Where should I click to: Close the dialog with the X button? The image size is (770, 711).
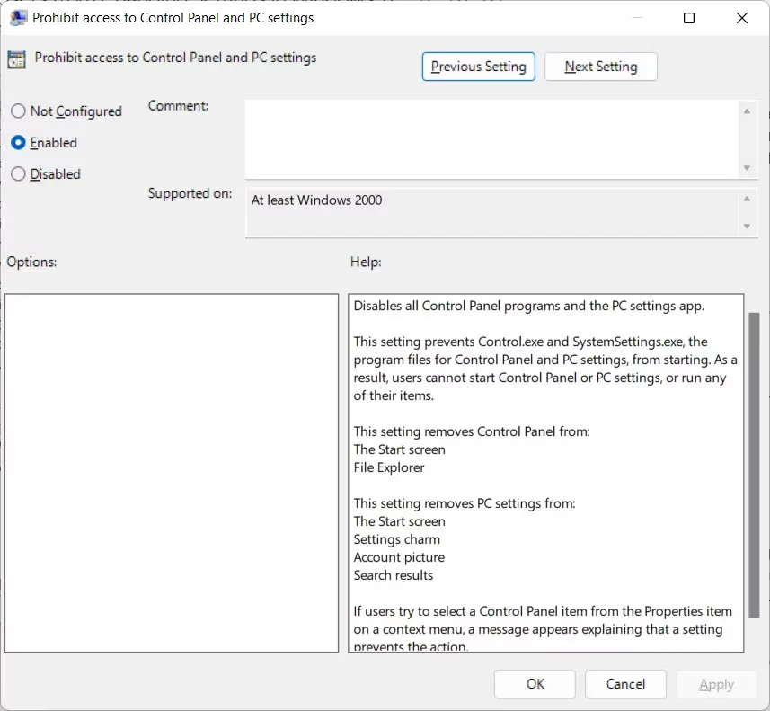[742, 18]
